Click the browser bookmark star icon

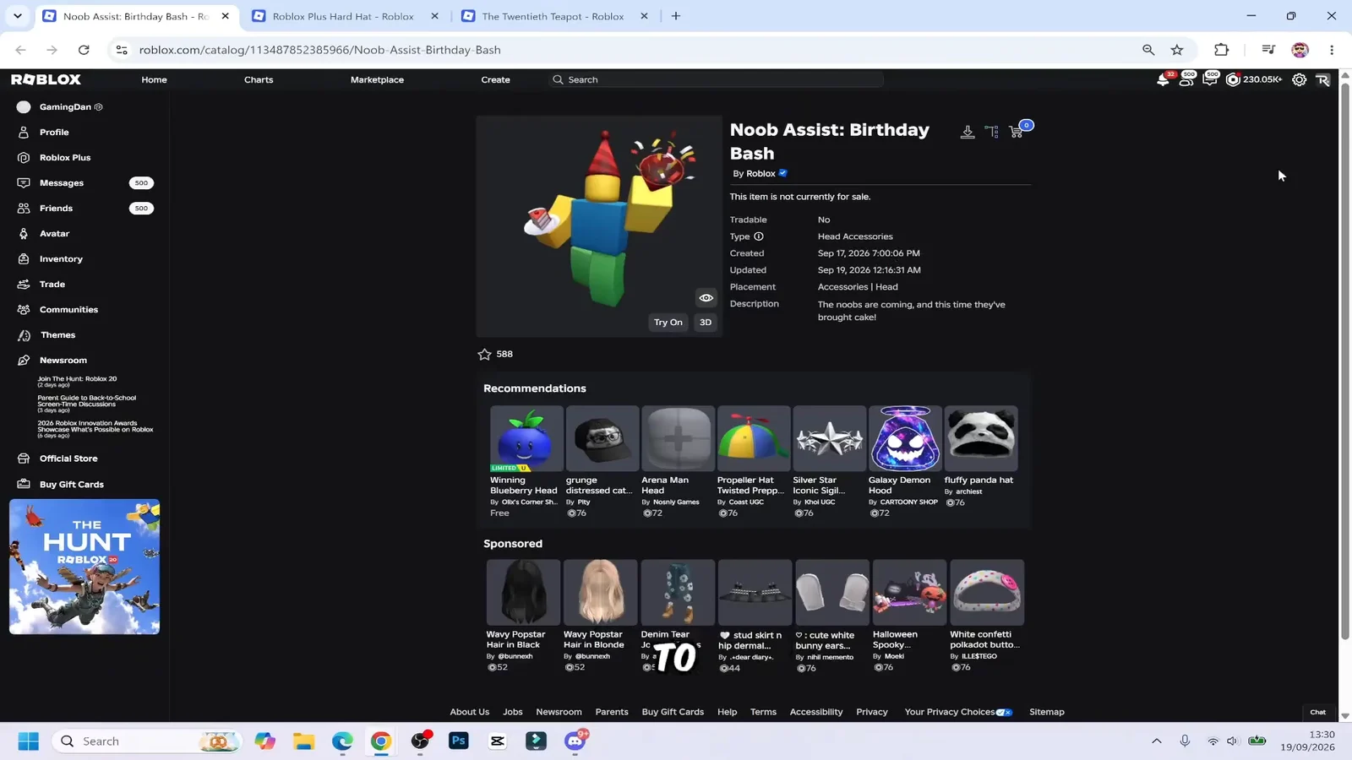point(1177,50)
